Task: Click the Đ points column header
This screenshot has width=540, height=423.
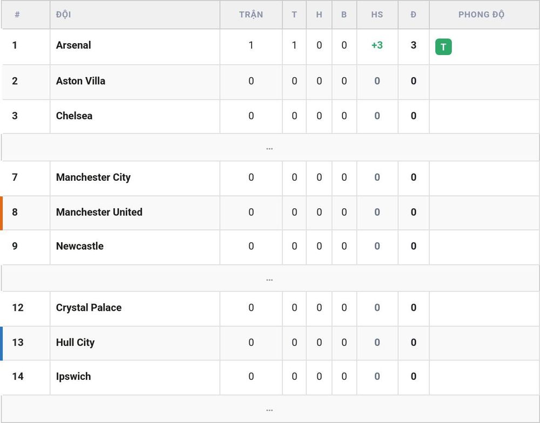Action: click(414, 15)
